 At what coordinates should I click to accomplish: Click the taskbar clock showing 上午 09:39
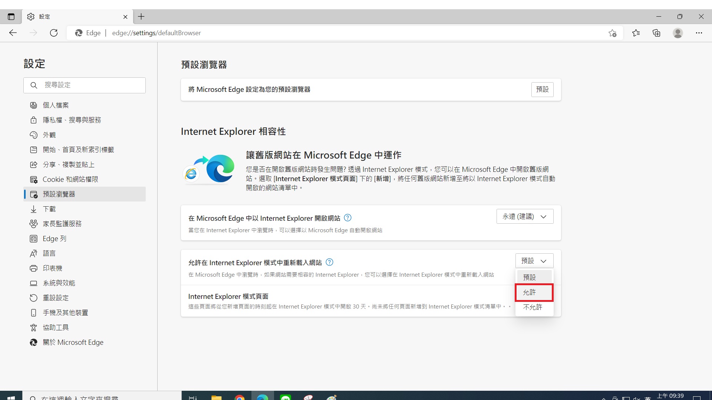[x=670, y=396]
